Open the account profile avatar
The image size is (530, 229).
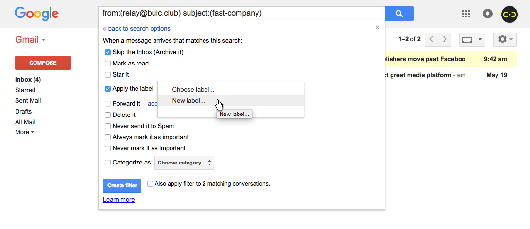pos(510,14)
